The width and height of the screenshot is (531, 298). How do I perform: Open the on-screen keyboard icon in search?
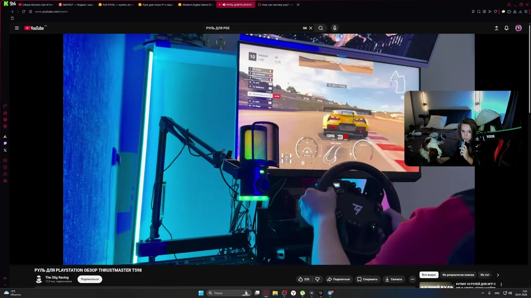pos(305,28)
